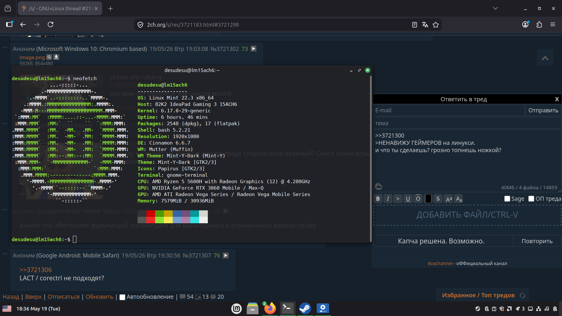Expand the list-all-tabs dropdown arrow
The height and width of the screenshot is (316, 562).
[495, 8]
